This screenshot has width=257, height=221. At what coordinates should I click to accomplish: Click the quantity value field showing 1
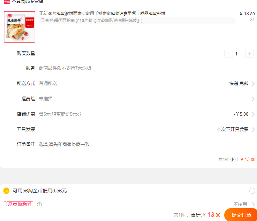(x=236, y=54)
